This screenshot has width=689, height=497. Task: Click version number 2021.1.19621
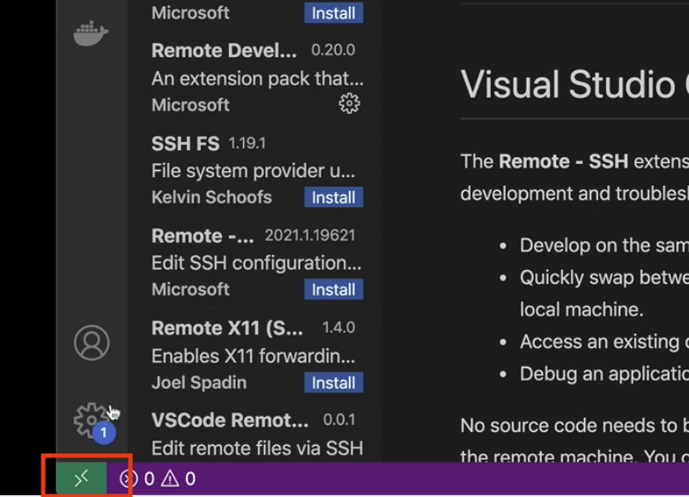[310, 235]
